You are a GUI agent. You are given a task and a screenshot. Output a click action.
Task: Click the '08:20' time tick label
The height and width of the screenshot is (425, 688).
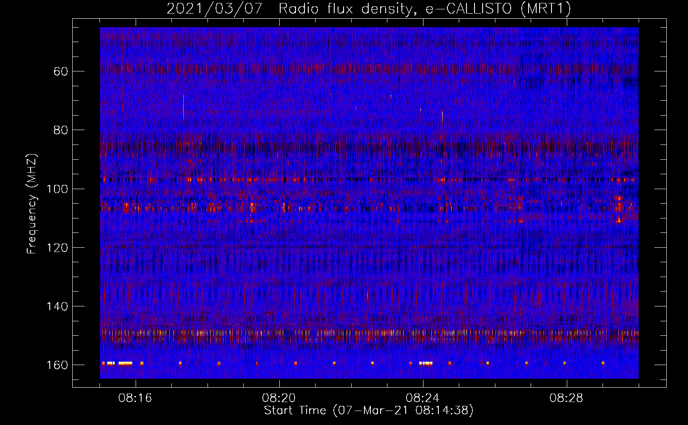(x=279, y=398)
